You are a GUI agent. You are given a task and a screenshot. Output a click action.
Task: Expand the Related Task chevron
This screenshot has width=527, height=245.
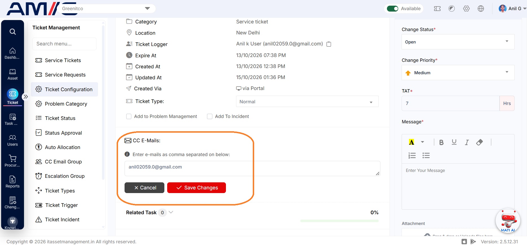171,212
